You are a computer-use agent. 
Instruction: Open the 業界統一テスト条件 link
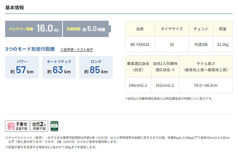[x=77, y=50]
